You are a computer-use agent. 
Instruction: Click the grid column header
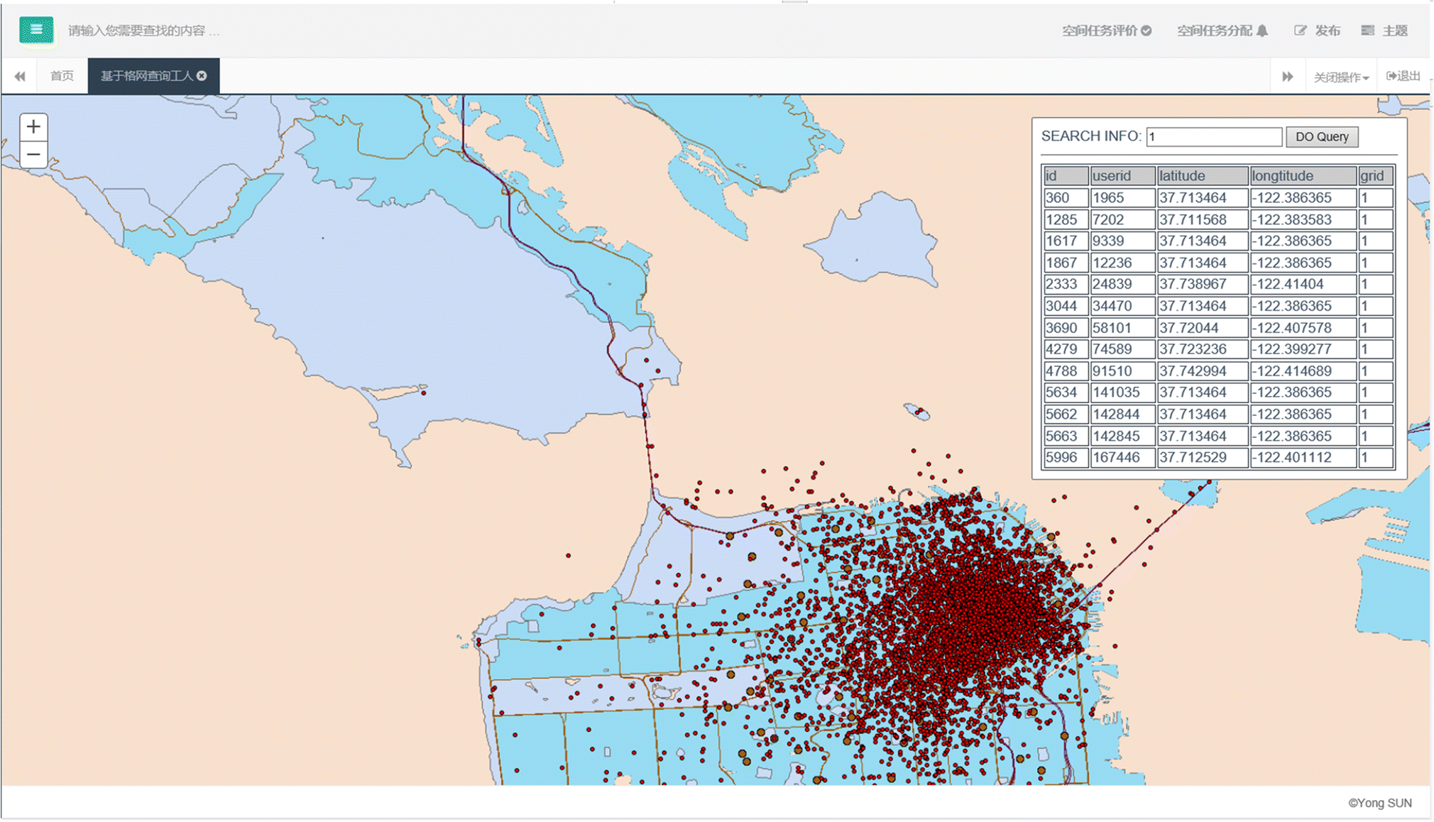pos(1376,176)
